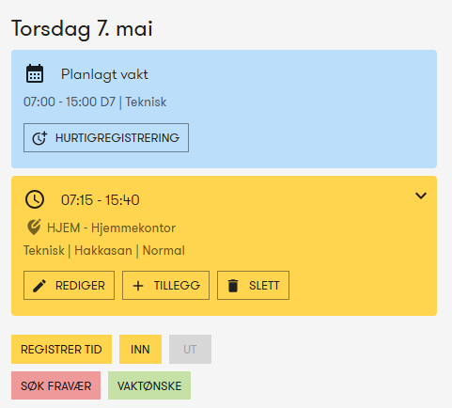This screenshot has width=452, height=408.
Task: Delete the entry with the SLETT button
Action: click(x=253, y=286)
